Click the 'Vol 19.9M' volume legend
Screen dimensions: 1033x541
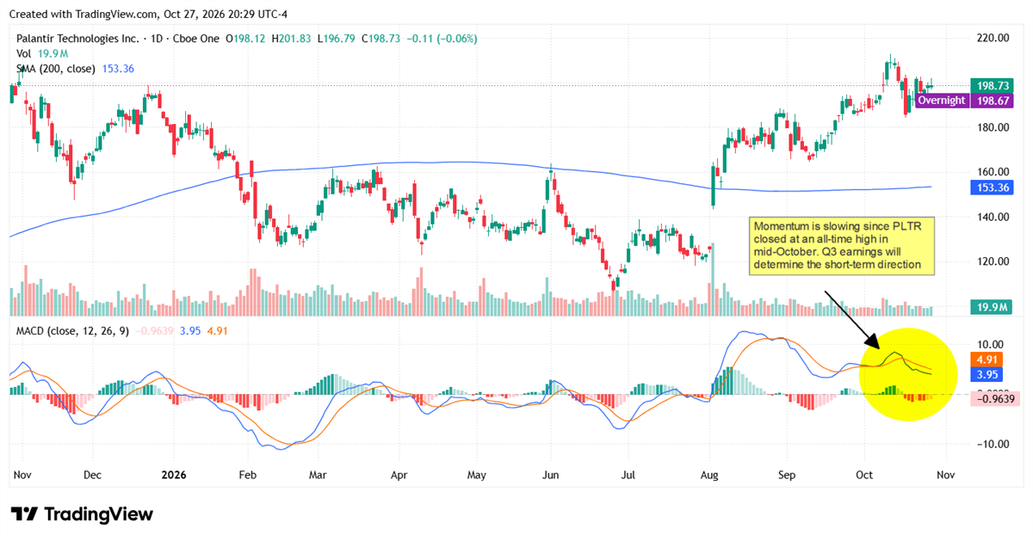click(41, 53)
